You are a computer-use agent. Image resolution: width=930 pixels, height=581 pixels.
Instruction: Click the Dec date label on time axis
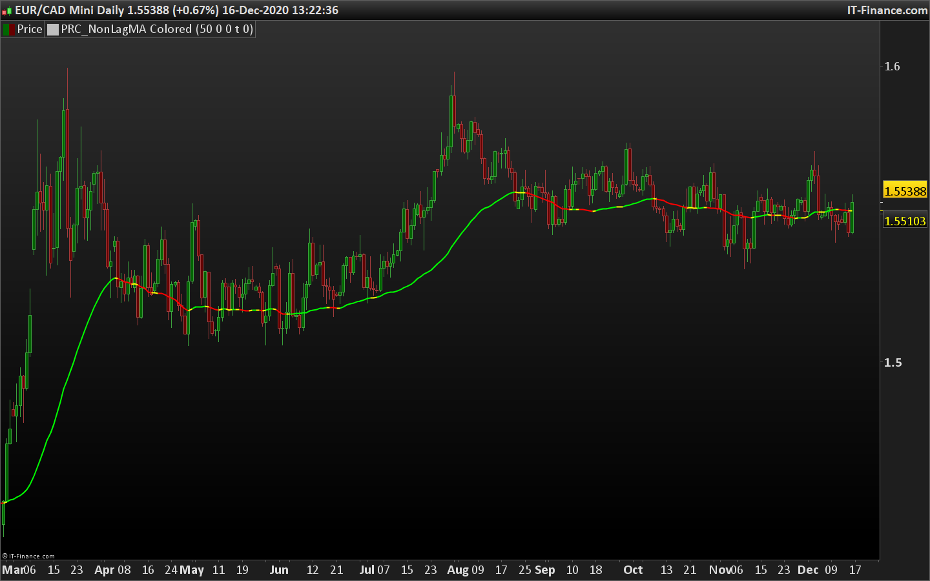[x=808, y=569]
